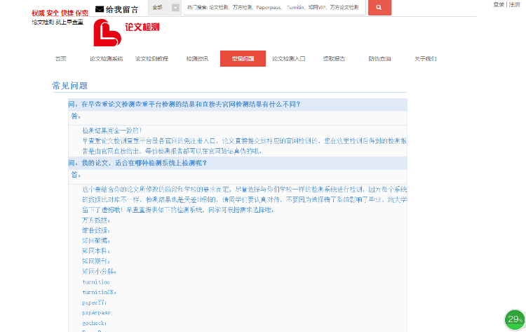Open the 登录 login link
This screenshot has width=526, height=332.
[499, 4]
